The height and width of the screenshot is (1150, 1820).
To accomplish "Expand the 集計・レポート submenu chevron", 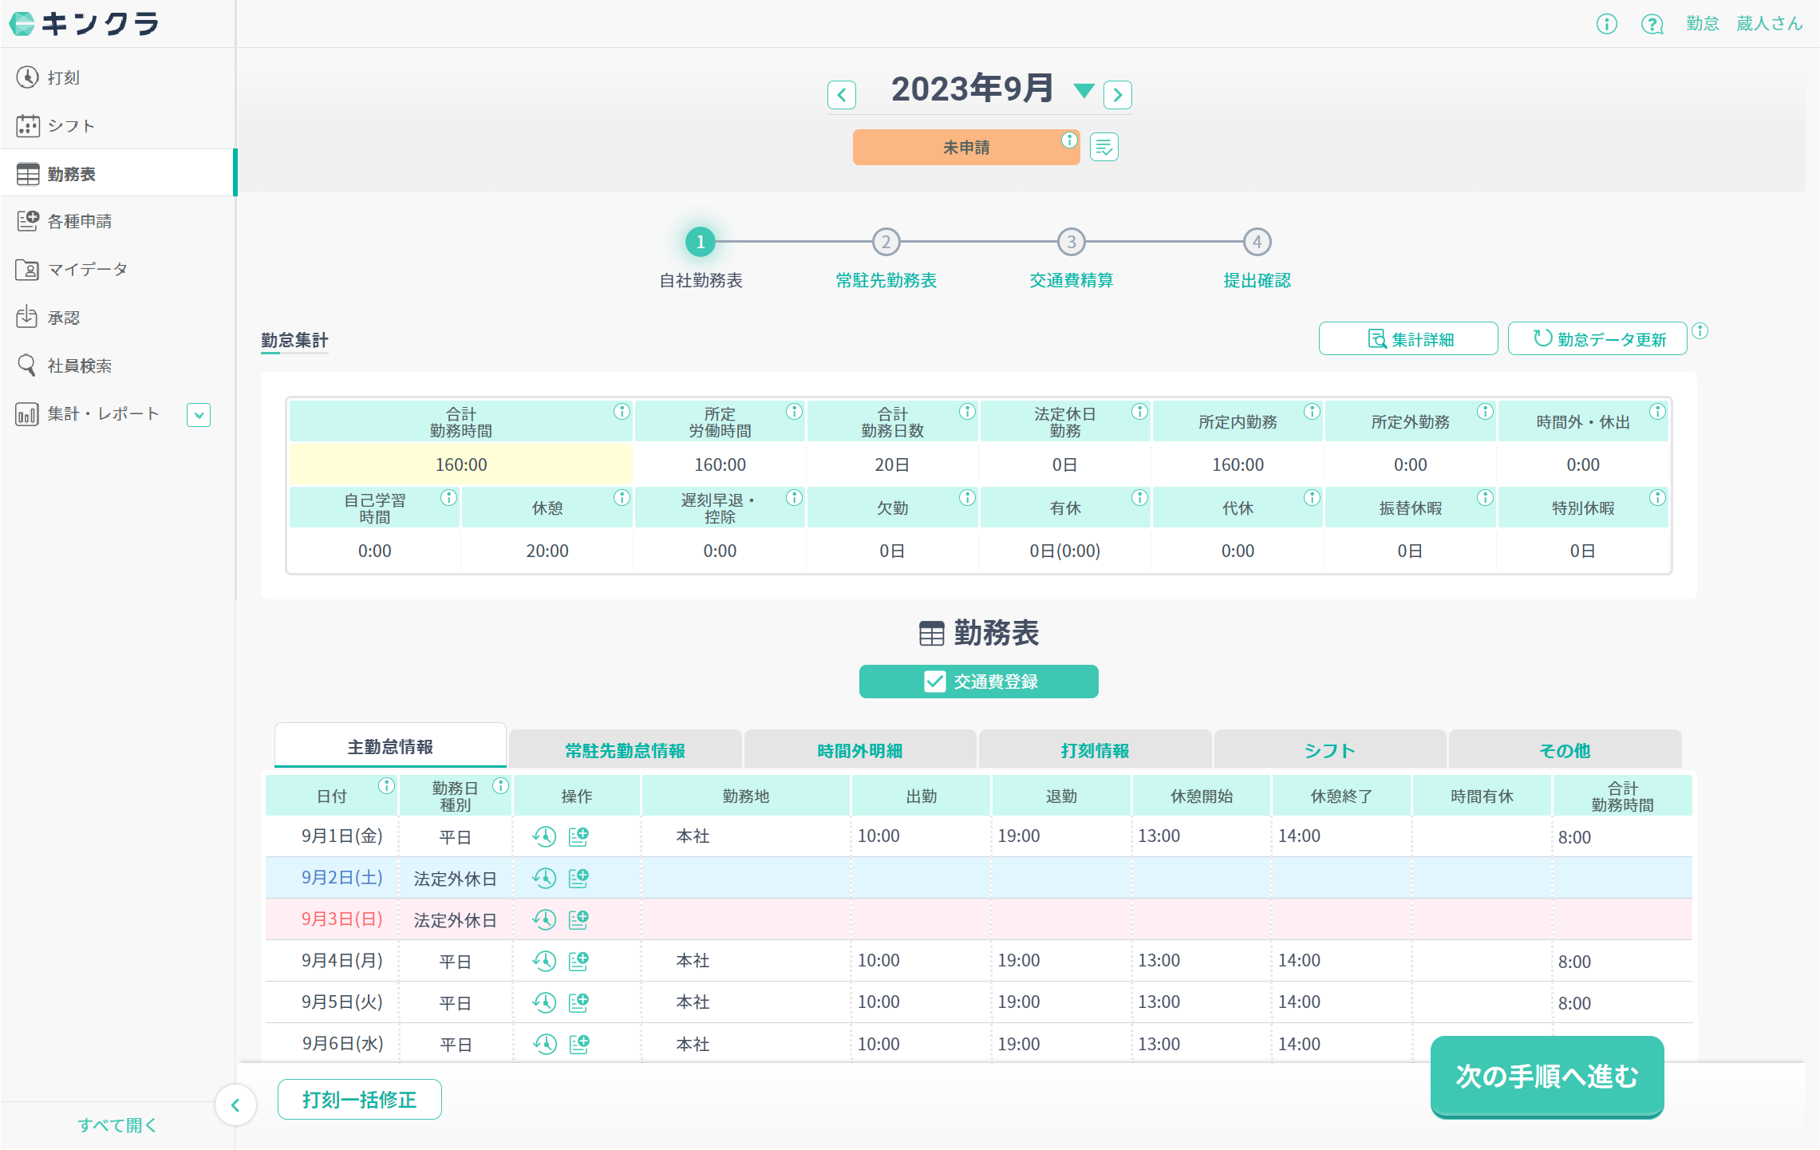I will (199, 415).
